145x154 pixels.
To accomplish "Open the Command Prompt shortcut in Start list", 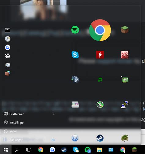I will (x=7, y=30).
